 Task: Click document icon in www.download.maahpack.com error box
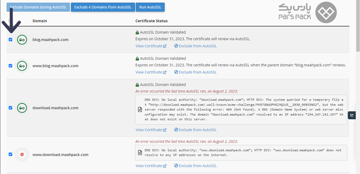pos(140,152)
